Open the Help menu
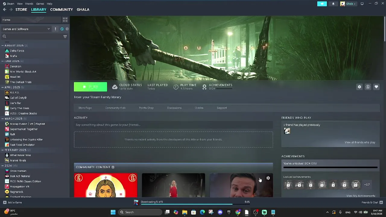The image size is (386, 217). [x=50, y=4]
